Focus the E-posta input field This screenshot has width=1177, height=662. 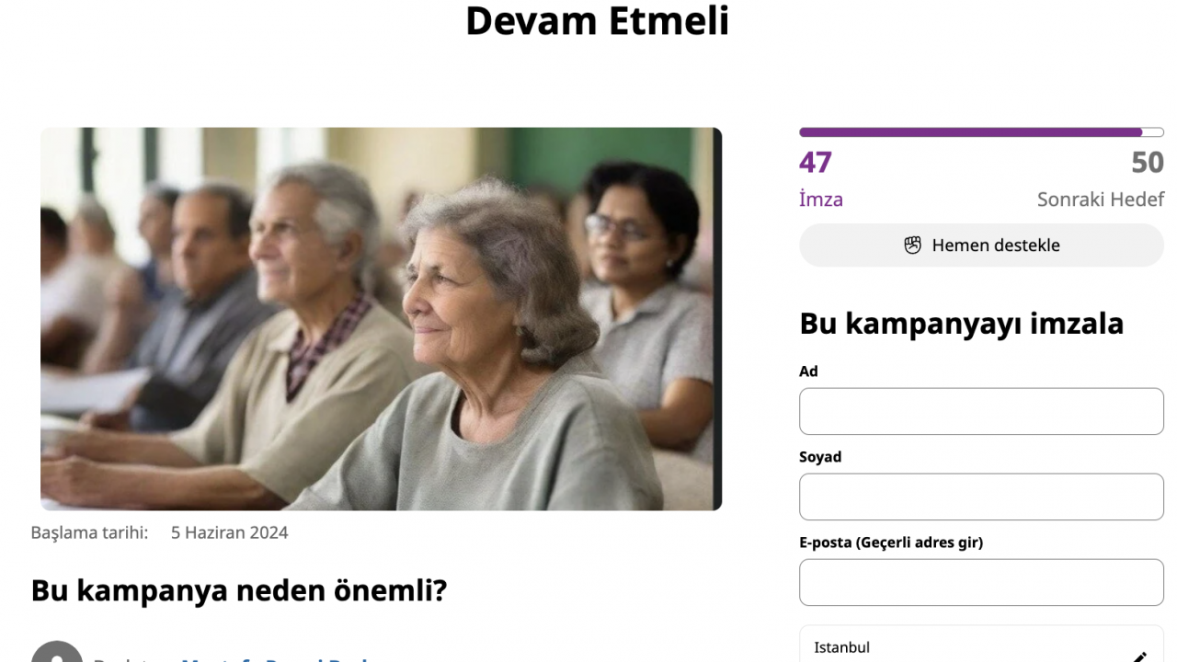pos(981,582)
